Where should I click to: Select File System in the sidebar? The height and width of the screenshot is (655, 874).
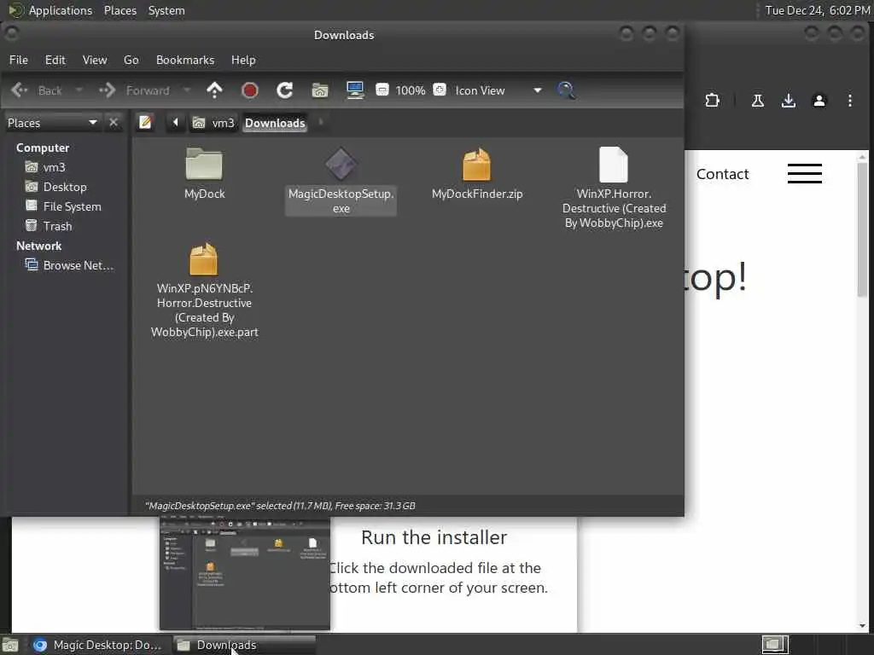[63, 206]
